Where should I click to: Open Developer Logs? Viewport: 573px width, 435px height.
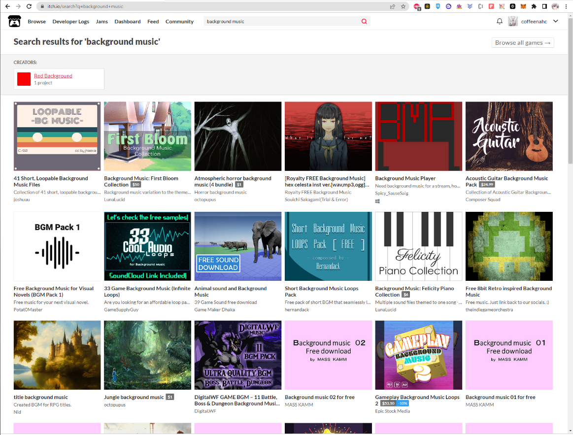70,22
